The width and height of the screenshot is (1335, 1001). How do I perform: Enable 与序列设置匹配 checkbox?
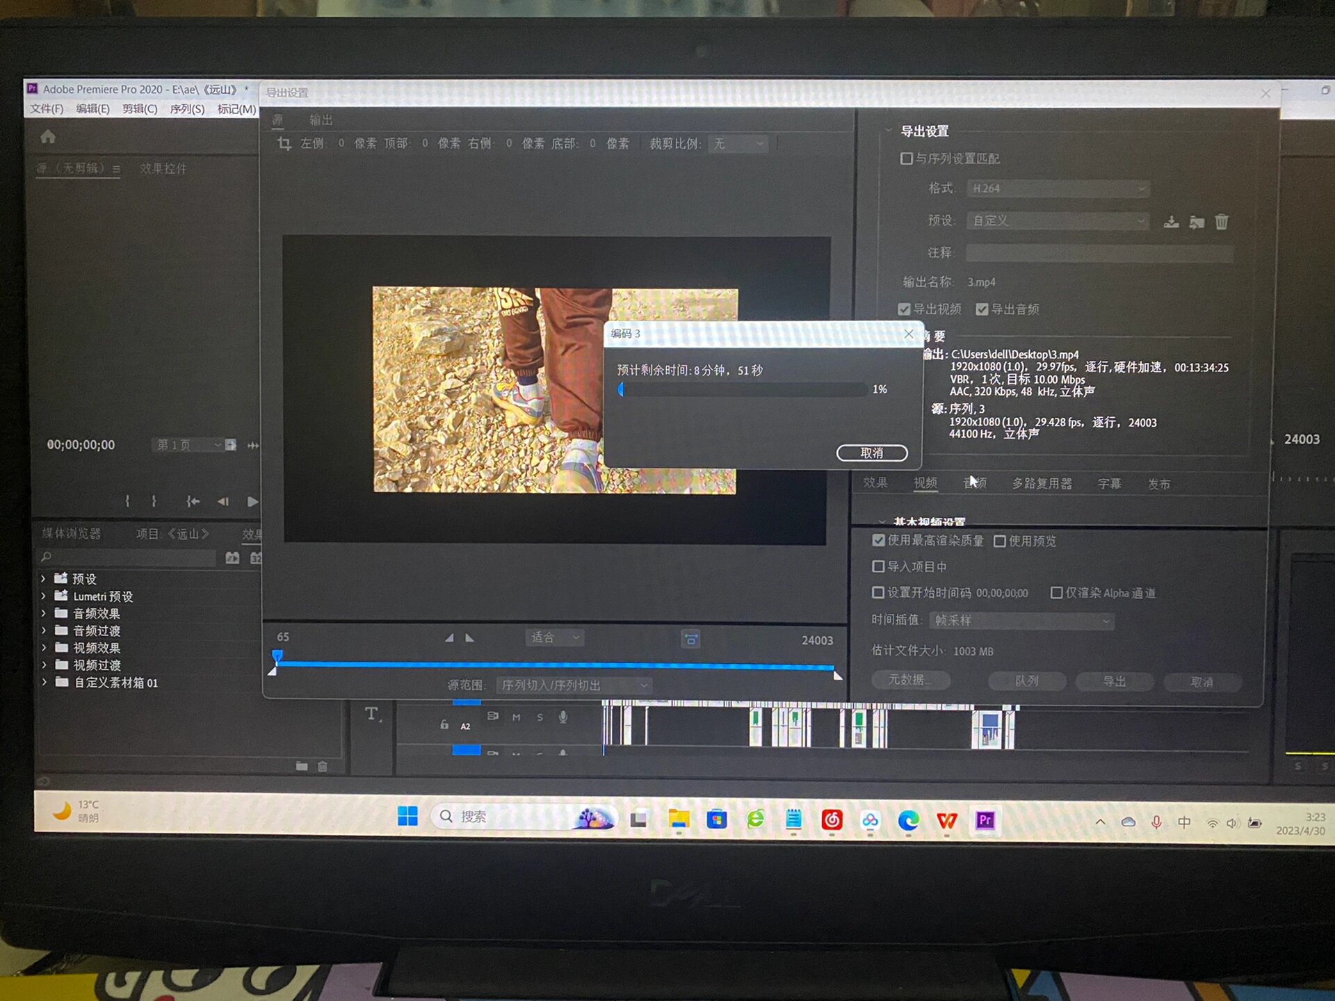[906, 158]
